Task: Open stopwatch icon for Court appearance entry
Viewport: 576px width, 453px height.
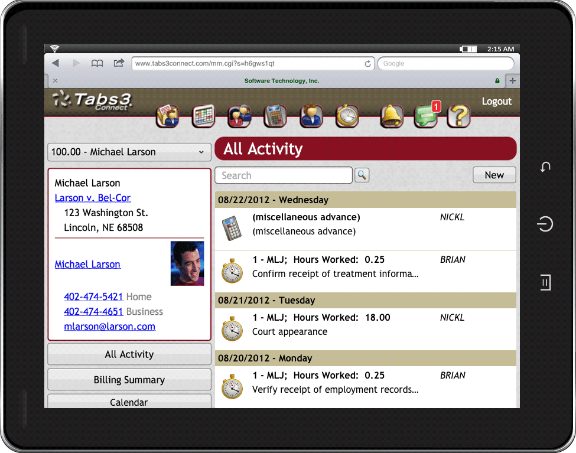Action: click(232, 328)
